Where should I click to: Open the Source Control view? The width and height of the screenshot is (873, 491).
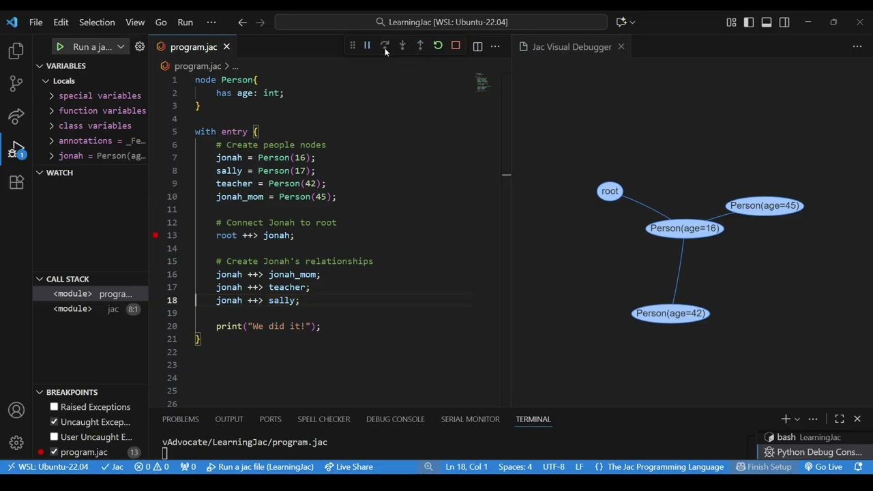coord(16,83)
